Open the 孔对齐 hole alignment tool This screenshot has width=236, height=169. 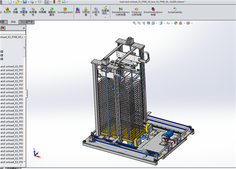pyautogui.click(x=7, y=11)
